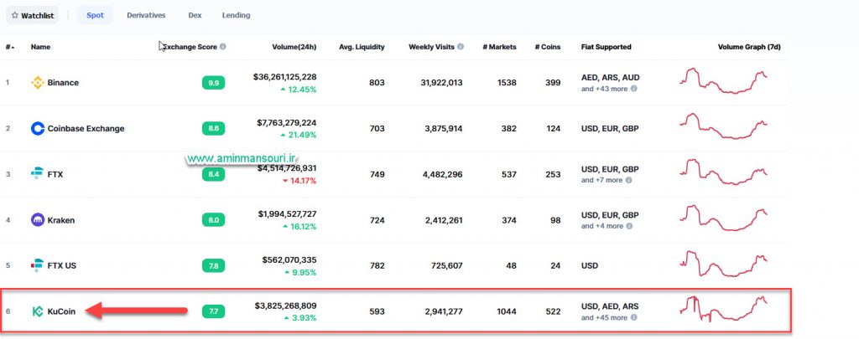
Task: Click KuCoin markets count 1044
Action: (507, 311)
